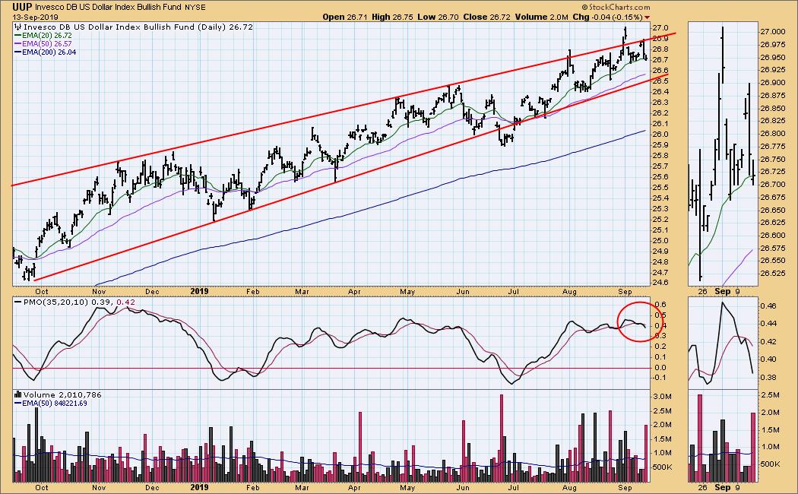Click the 26.850 label on the zoomed price axis
The height and width of the screenshot is (494, 798).
click(x=772, y=108)
